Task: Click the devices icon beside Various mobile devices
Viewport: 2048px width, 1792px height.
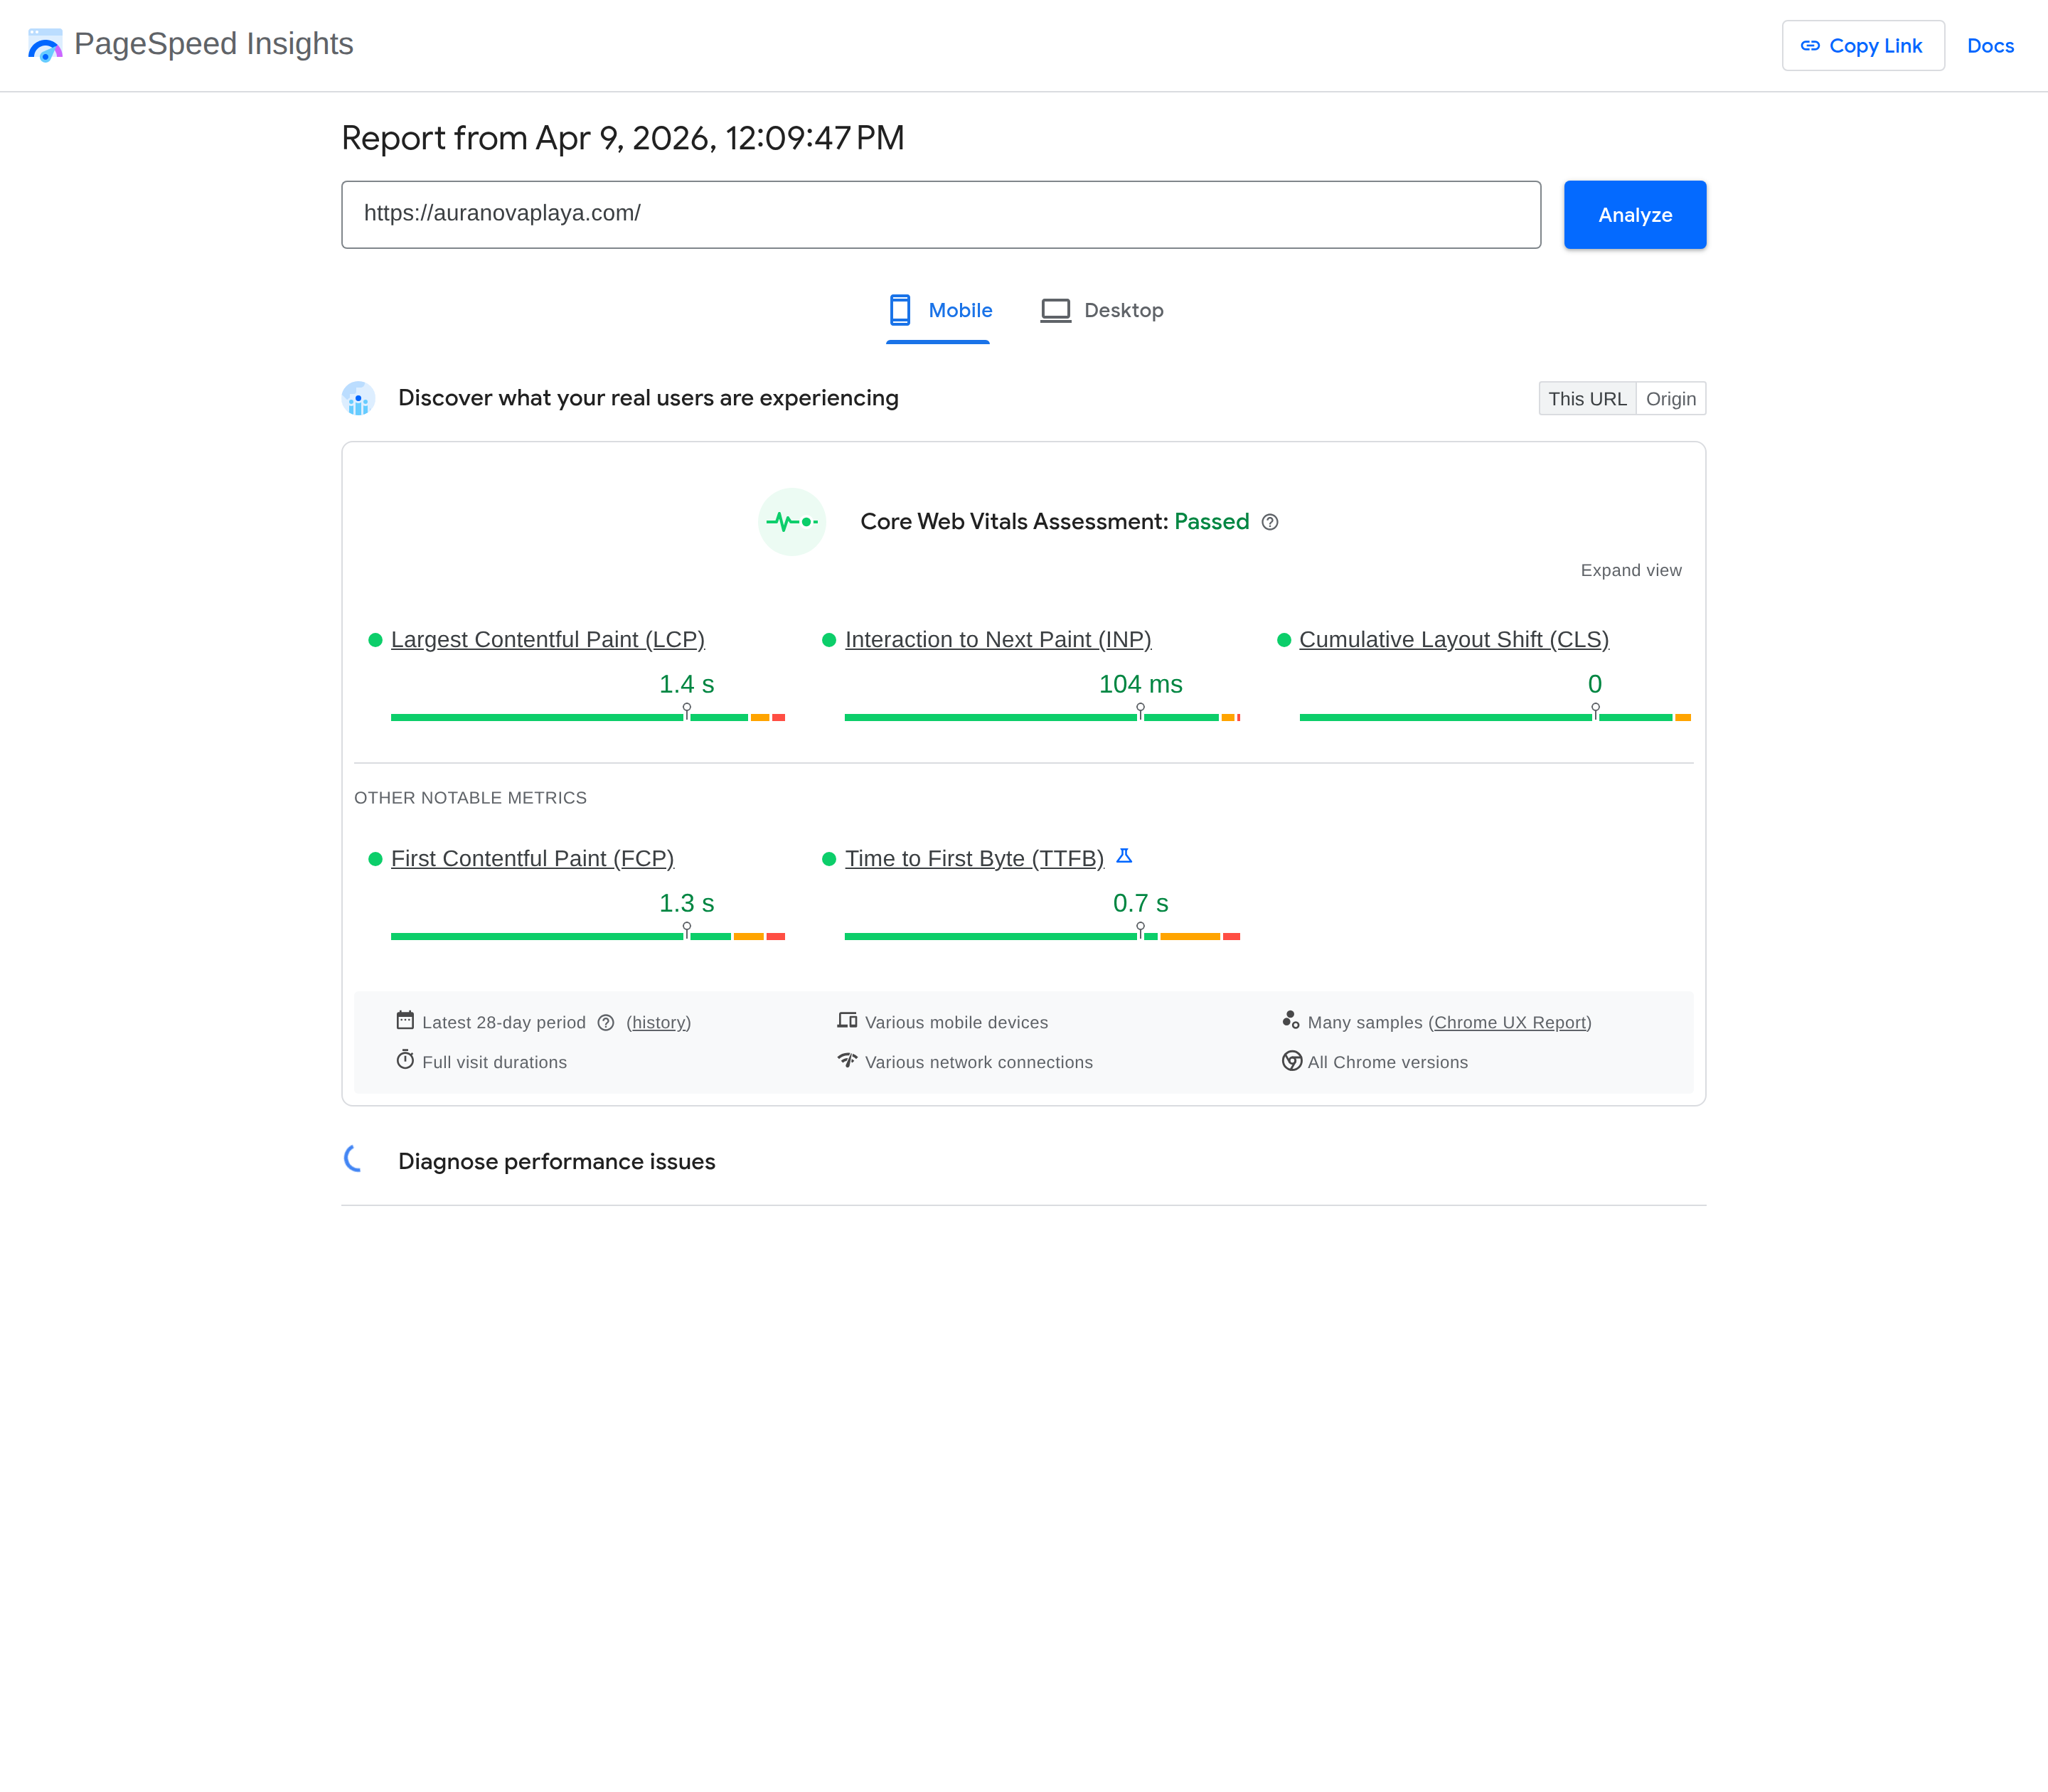Action: (847, 1020)
